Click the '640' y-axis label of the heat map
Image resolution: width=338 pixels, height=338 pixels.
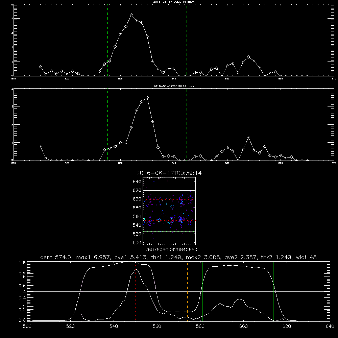(137, 182)
